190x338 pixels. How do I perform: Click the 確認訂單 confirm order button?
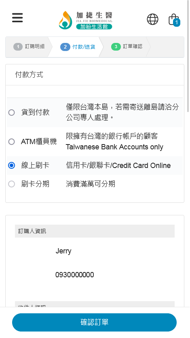pos(94,322)
